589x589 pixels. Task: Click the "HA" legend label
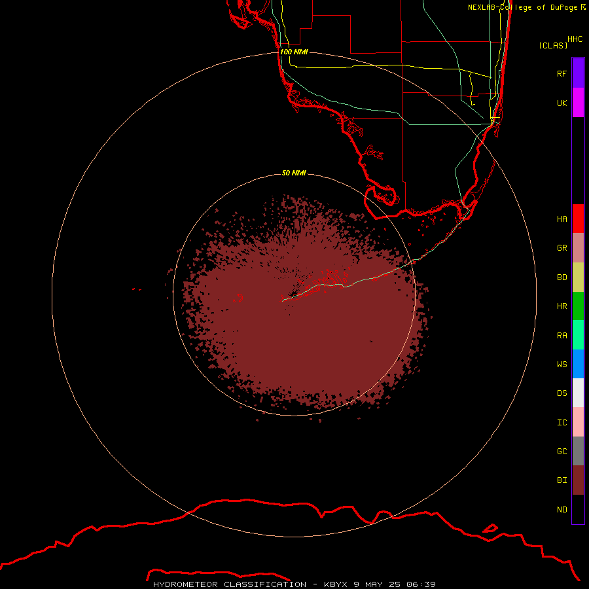(x=562, y=219)
